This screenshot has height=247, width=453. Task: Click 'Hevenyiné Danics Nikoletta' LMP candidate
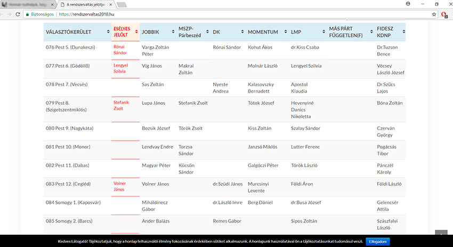(302, 110)
